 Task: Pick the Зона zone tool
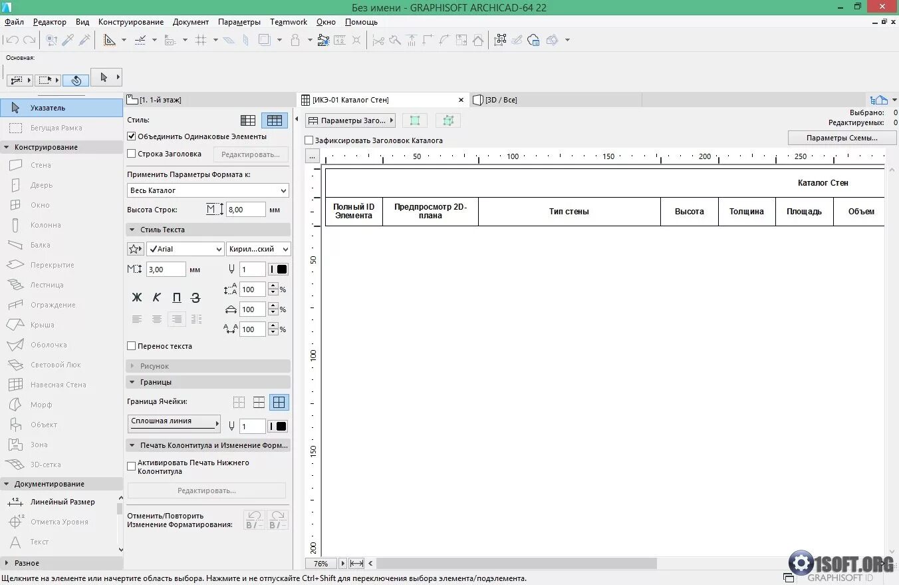[x=61, y=445]
